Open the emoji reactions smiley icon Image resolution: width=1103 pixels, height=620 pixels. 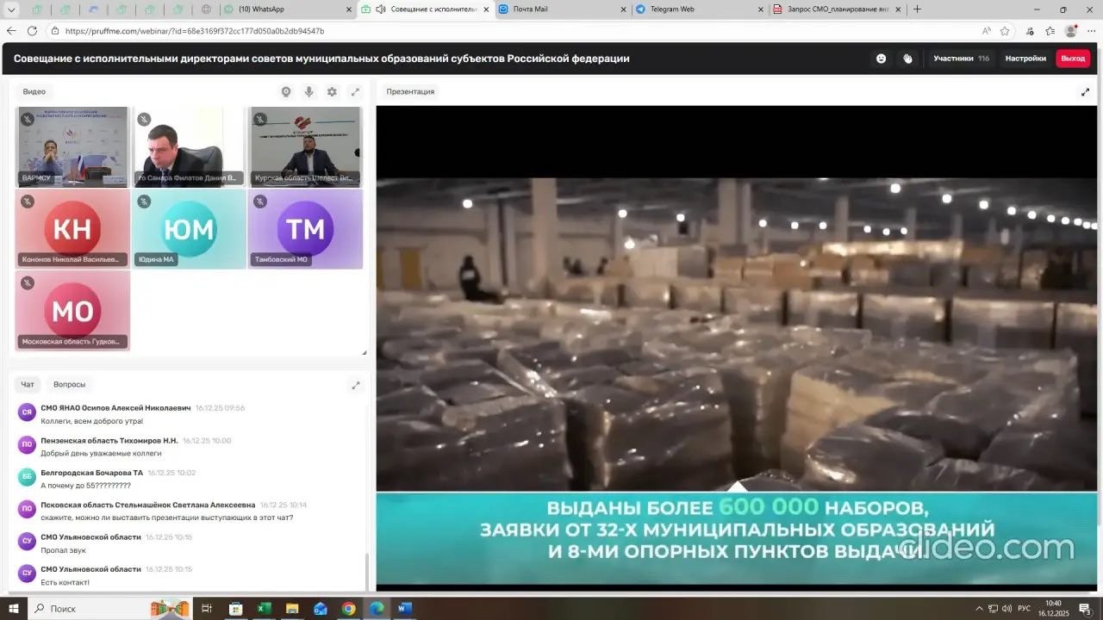tap(881, 59)
